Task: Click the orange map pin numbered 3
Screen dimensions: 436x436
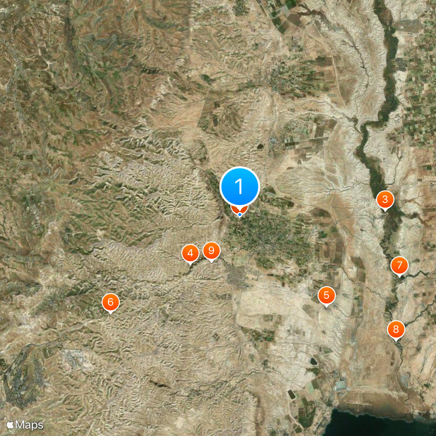Action: point(385,200)
